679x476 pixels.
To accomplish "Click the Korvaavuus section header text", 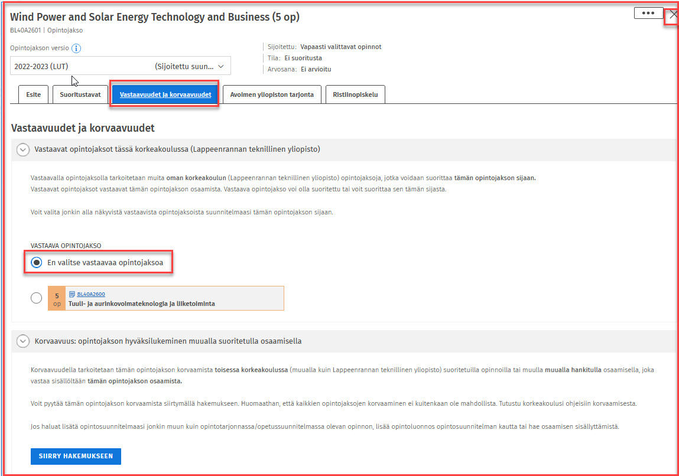I will tap(168, 341).
